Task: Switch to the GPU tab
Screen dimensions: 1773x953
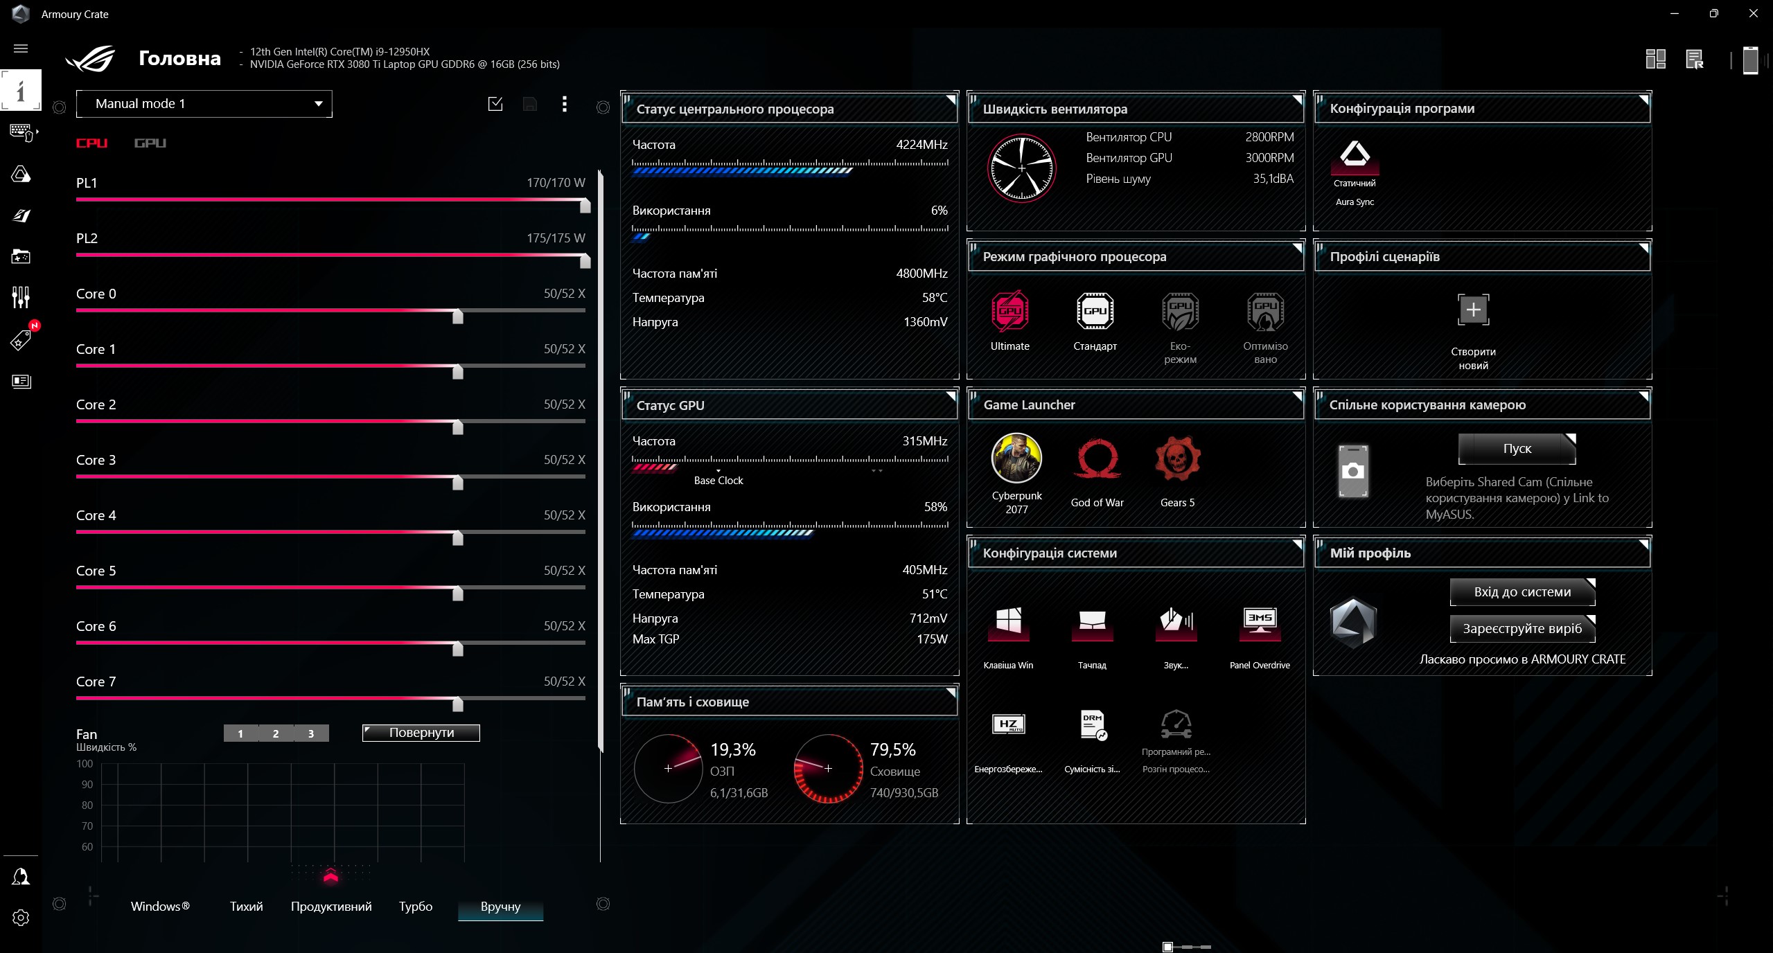Action: click(x=150, y=143)
